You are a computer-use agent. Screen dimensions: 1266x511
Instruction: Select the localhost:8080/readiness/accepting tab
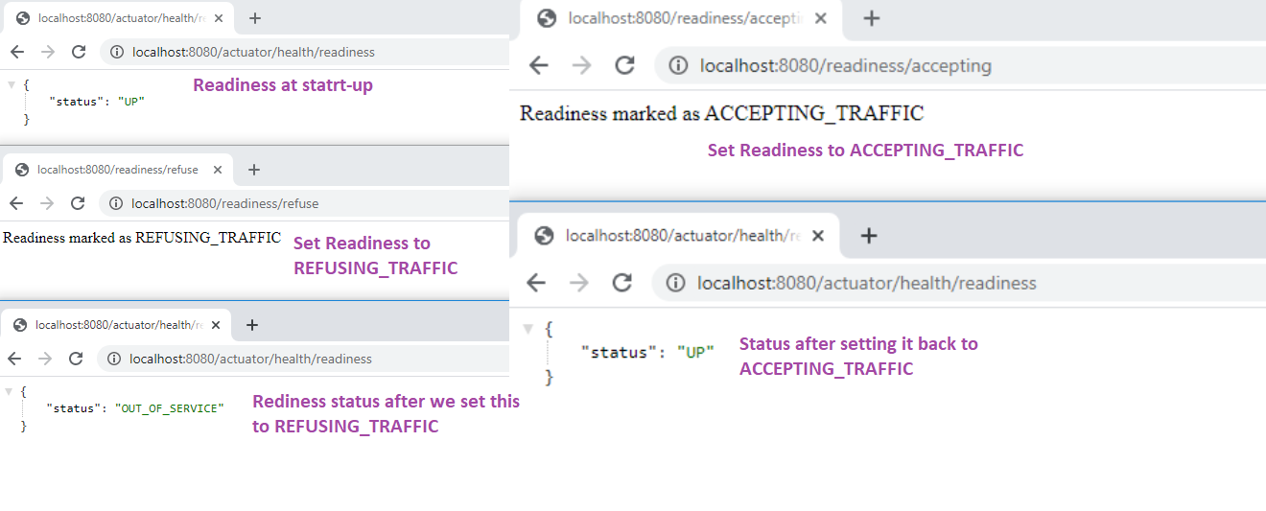pos(670,18)
